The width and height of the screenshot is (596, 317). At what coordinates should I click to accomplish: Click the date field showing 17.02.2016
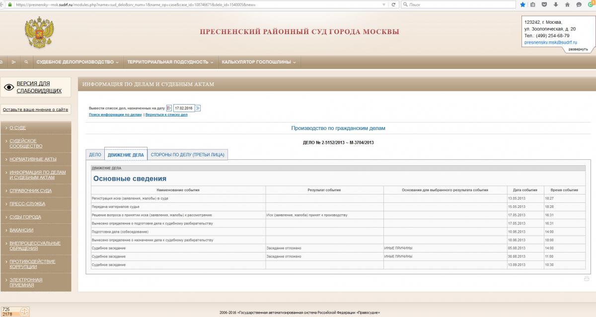[184, 108]
